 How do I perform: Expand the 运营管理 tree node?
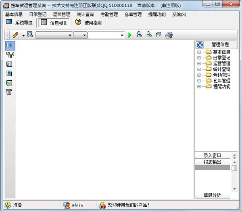pyautogui.click(x=199, y=63)
